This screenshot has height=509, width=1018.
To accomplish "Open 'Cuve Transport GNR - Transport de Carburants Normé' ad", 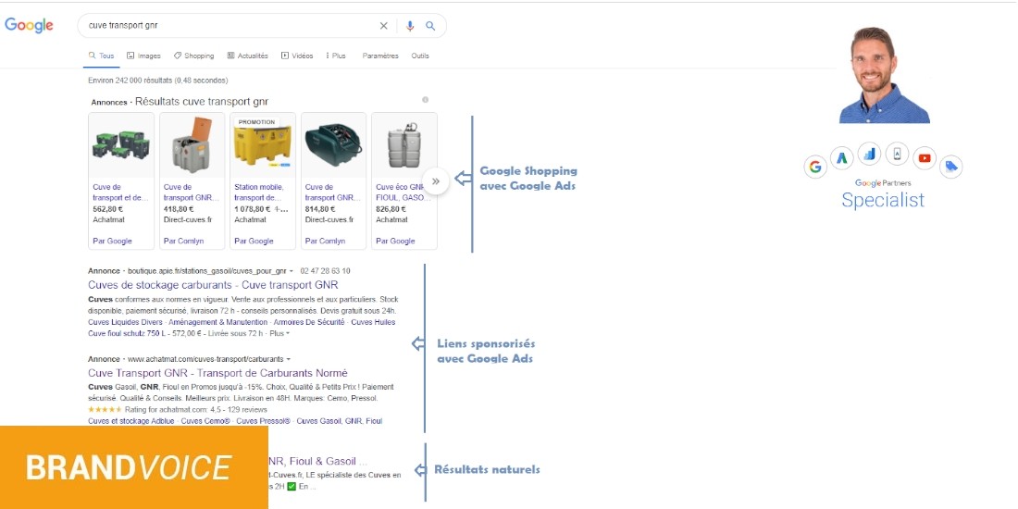I will [x=217, y=373].
